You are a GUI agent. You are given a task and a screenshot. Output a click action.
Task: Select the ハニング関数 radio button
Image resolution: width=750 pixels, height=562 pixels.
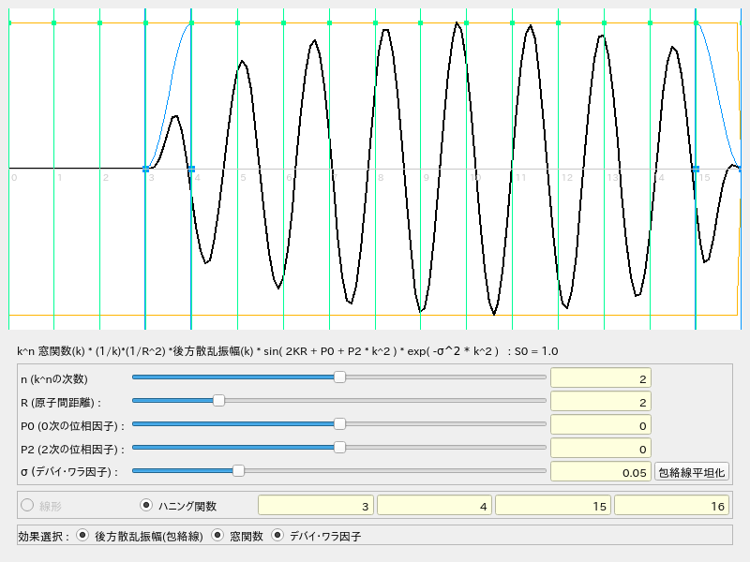[146, 506]
